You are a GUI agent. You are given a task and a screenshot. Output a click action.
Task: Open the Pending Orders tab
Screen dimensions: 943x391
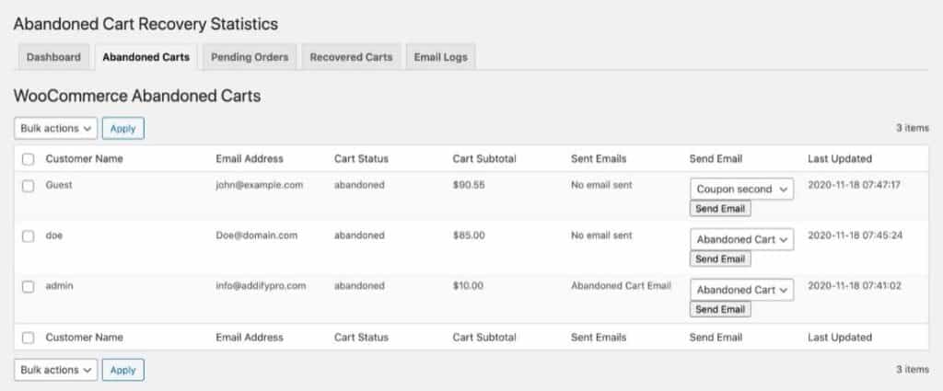[250, 57]
